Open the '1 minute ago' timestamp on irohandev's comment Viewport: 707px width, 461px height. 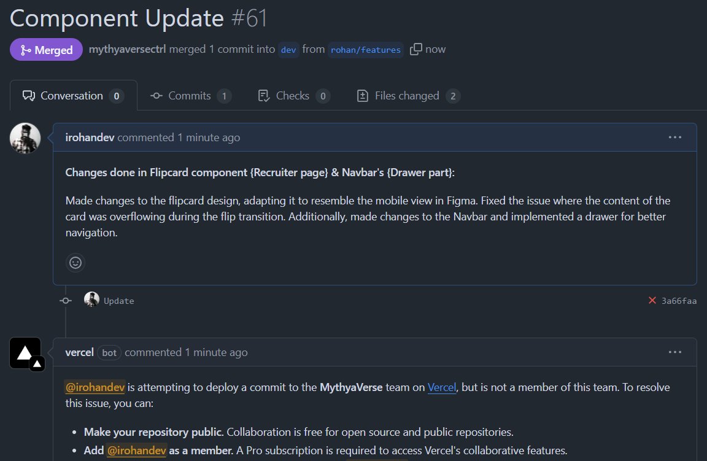click(208, 138)
